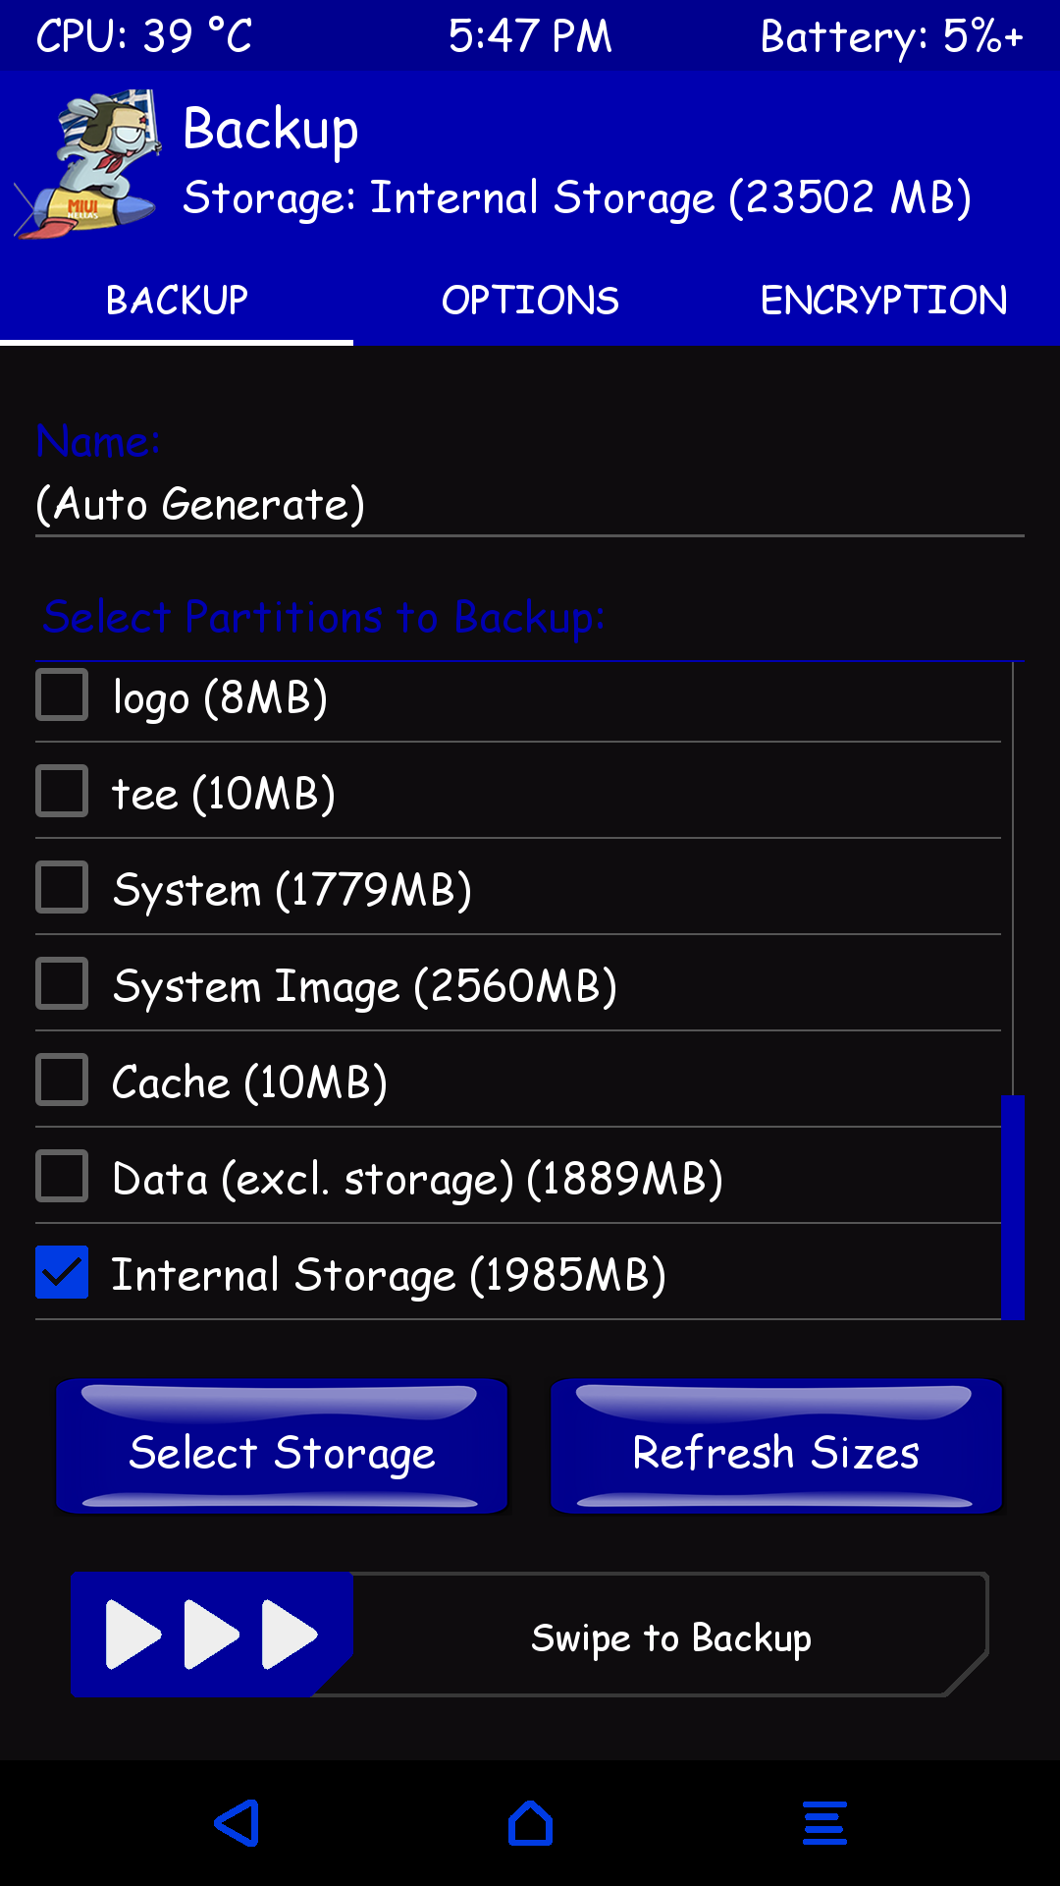
Task: Tap the Storage: Internal Storage header text
Action: coord(577,198)
